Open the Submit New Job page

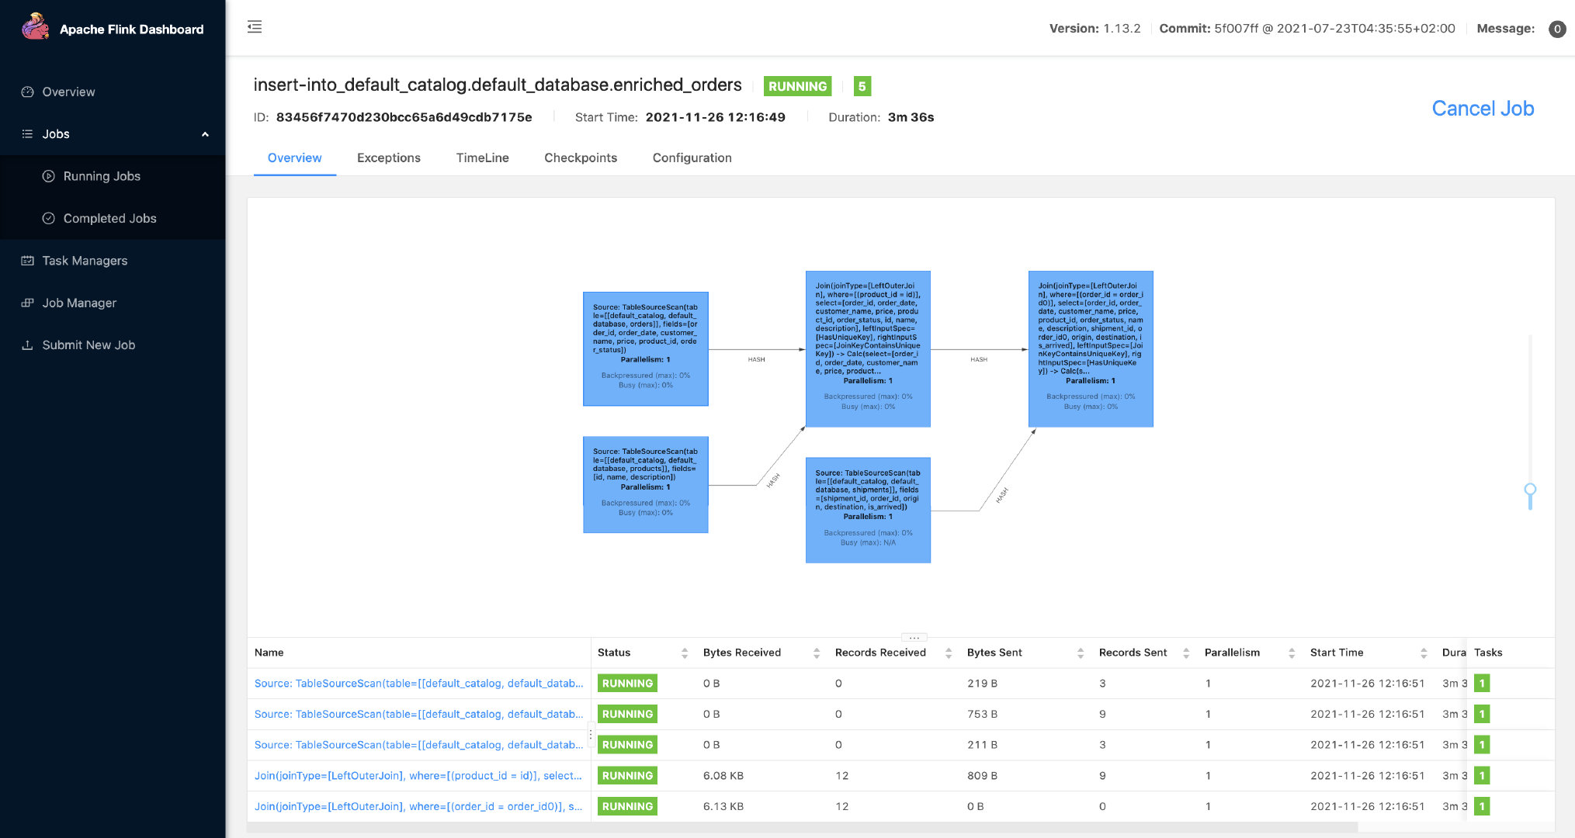point(88,345)
